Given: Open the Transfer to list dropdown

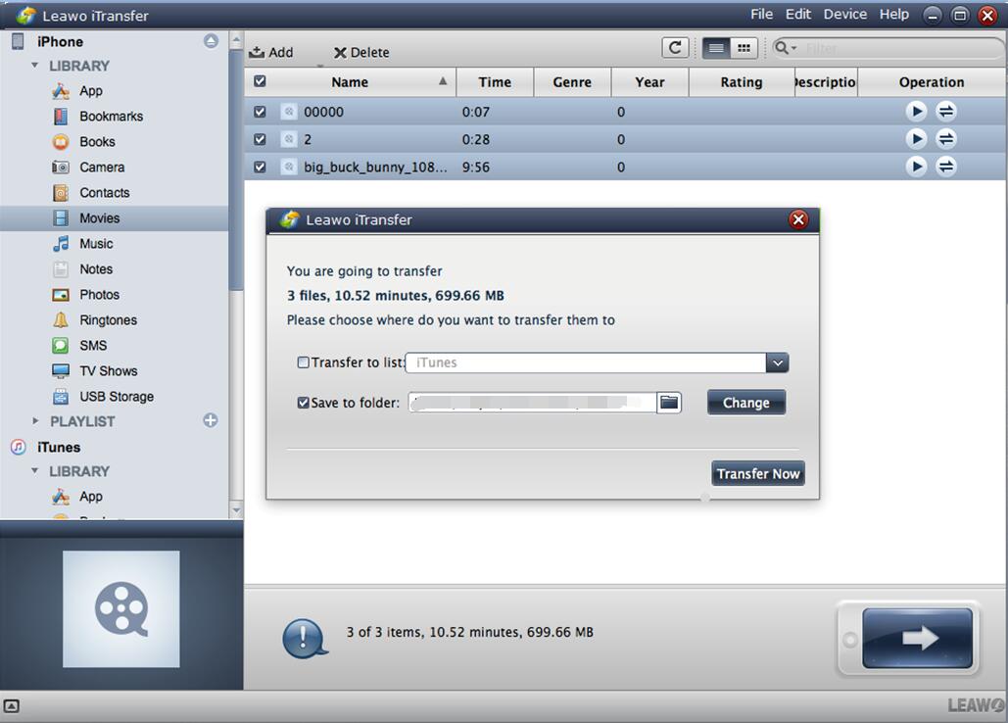Looking at the screenshot, I should click(777, 362).
